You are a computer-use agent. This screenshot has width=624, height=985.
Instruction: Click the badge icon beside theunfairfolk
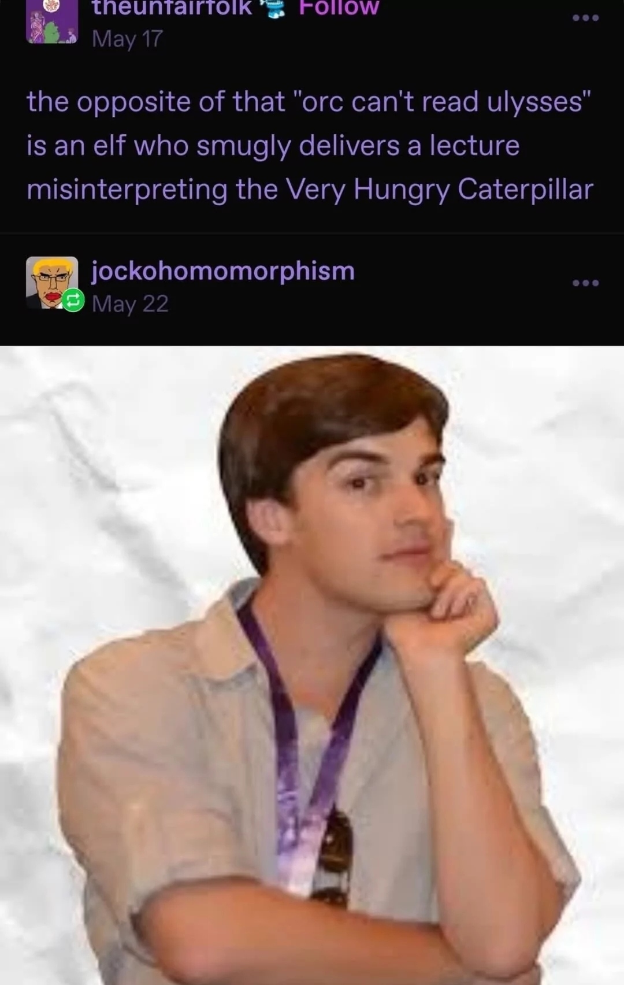[x=274, y=8]
